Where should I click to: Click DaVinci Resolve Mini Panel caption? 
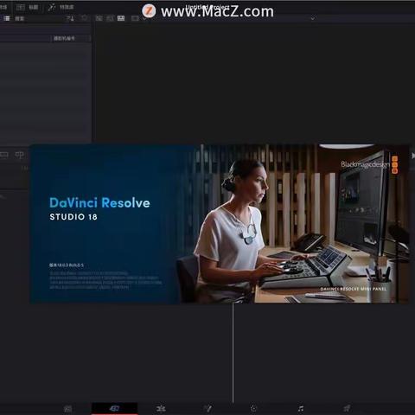[353, 289]
